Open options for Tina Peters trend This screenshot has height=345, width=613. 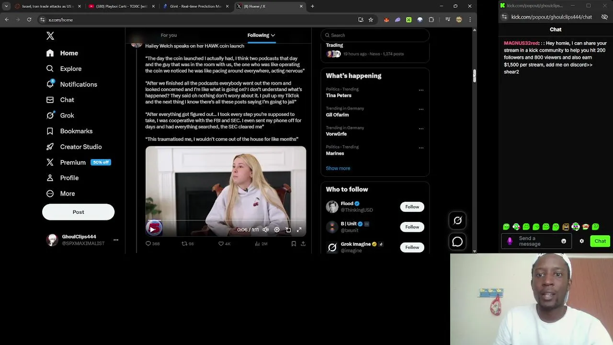421,90
